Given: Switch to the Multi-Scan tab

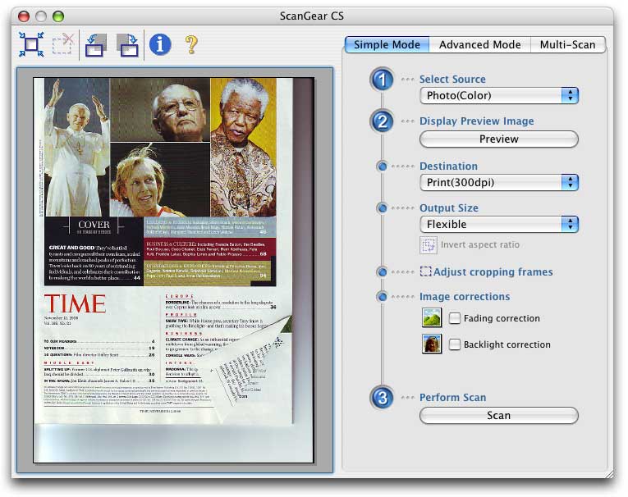Looking at the screenshot, I should 567,45.
